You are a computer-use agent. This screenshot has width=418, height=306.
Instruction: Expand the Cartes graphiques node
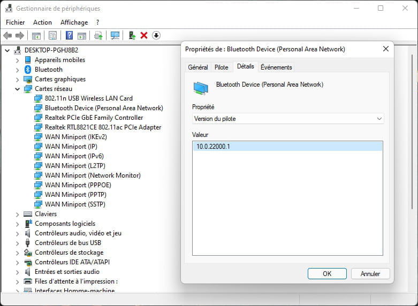pos(18,79)
